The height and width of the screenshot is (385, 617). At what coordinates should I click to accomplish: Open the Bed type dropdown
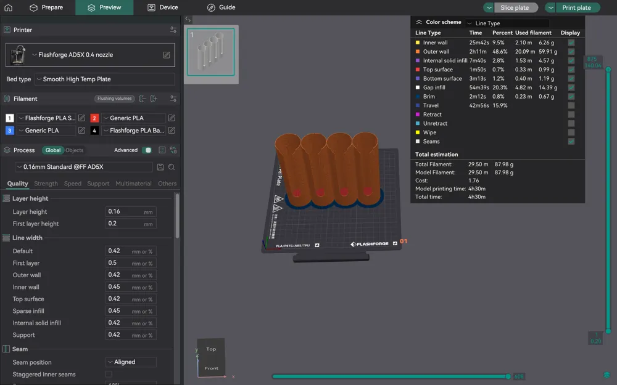(105, 79)
